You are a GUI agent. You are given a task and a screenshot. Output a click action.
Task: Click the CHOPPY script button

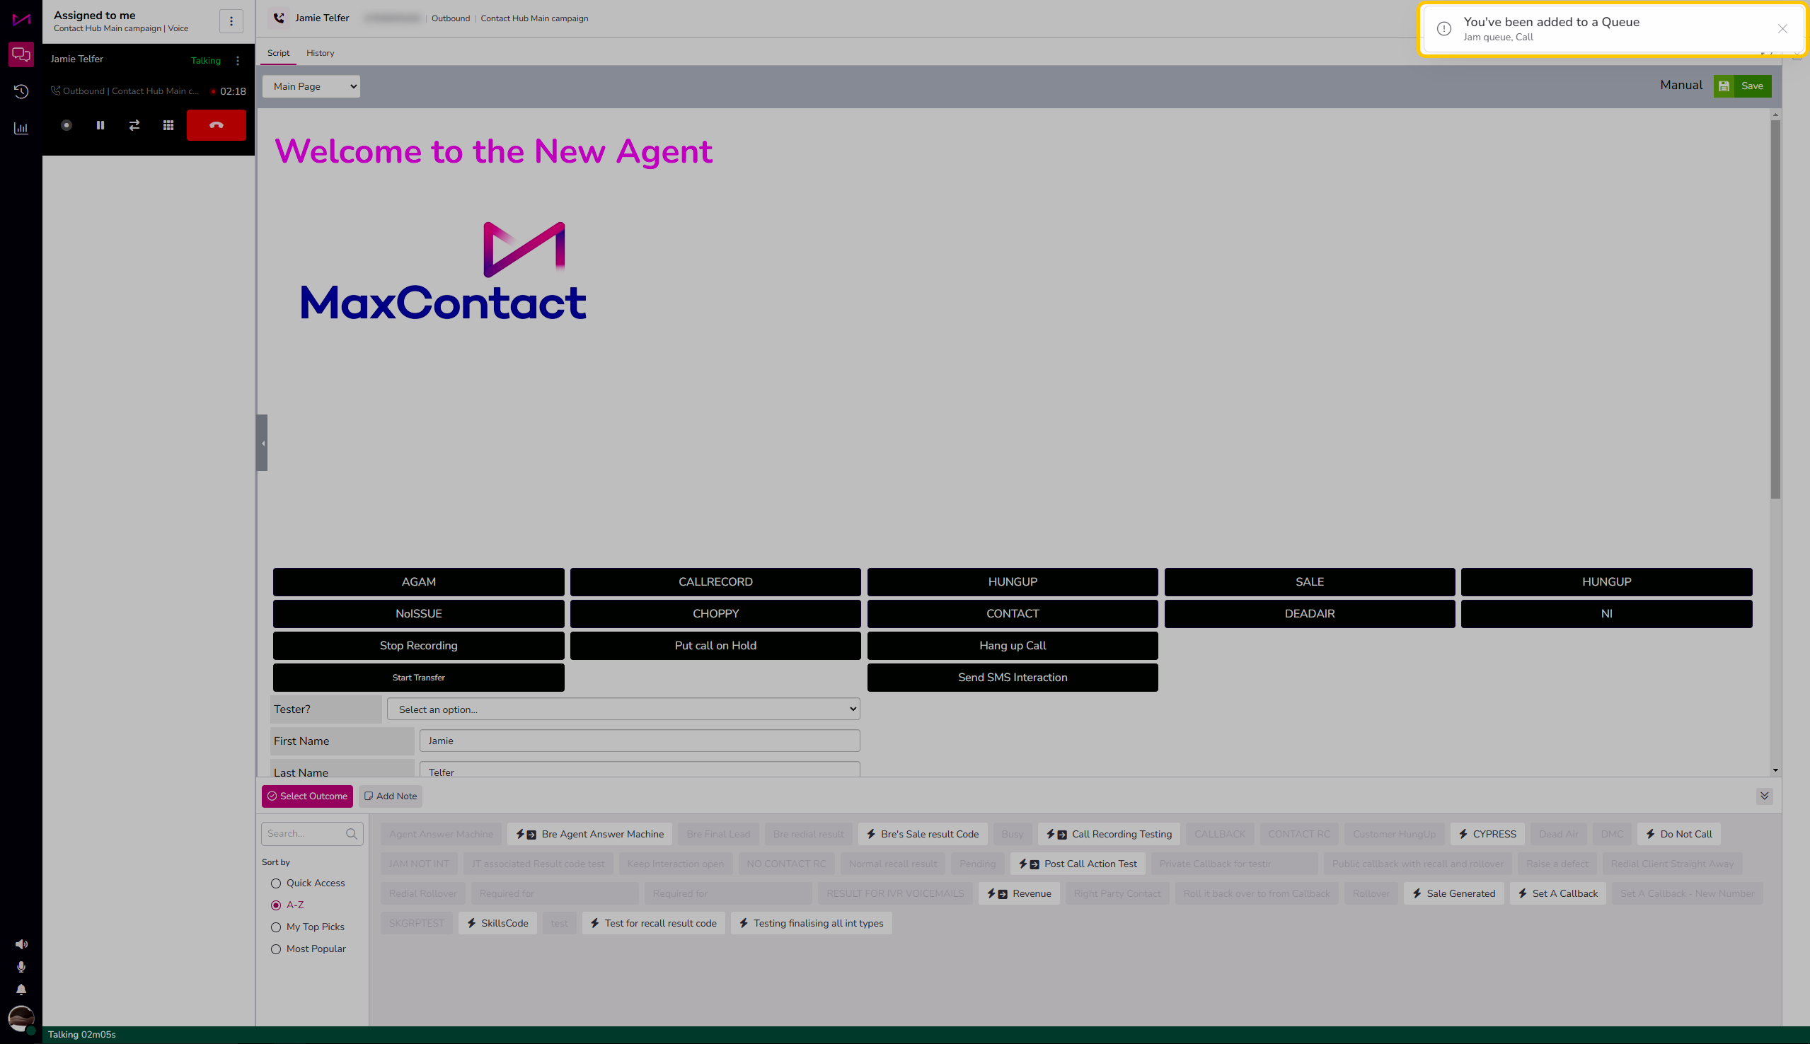pyautogui.click(x=715, y=614)
